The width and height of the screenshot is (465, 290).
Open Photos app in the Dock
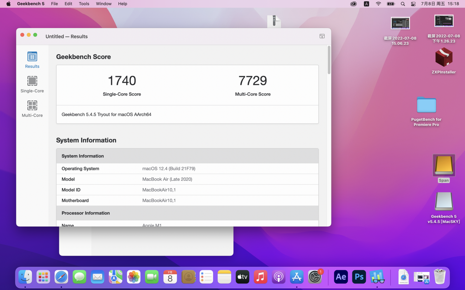[x=134, y=277]
